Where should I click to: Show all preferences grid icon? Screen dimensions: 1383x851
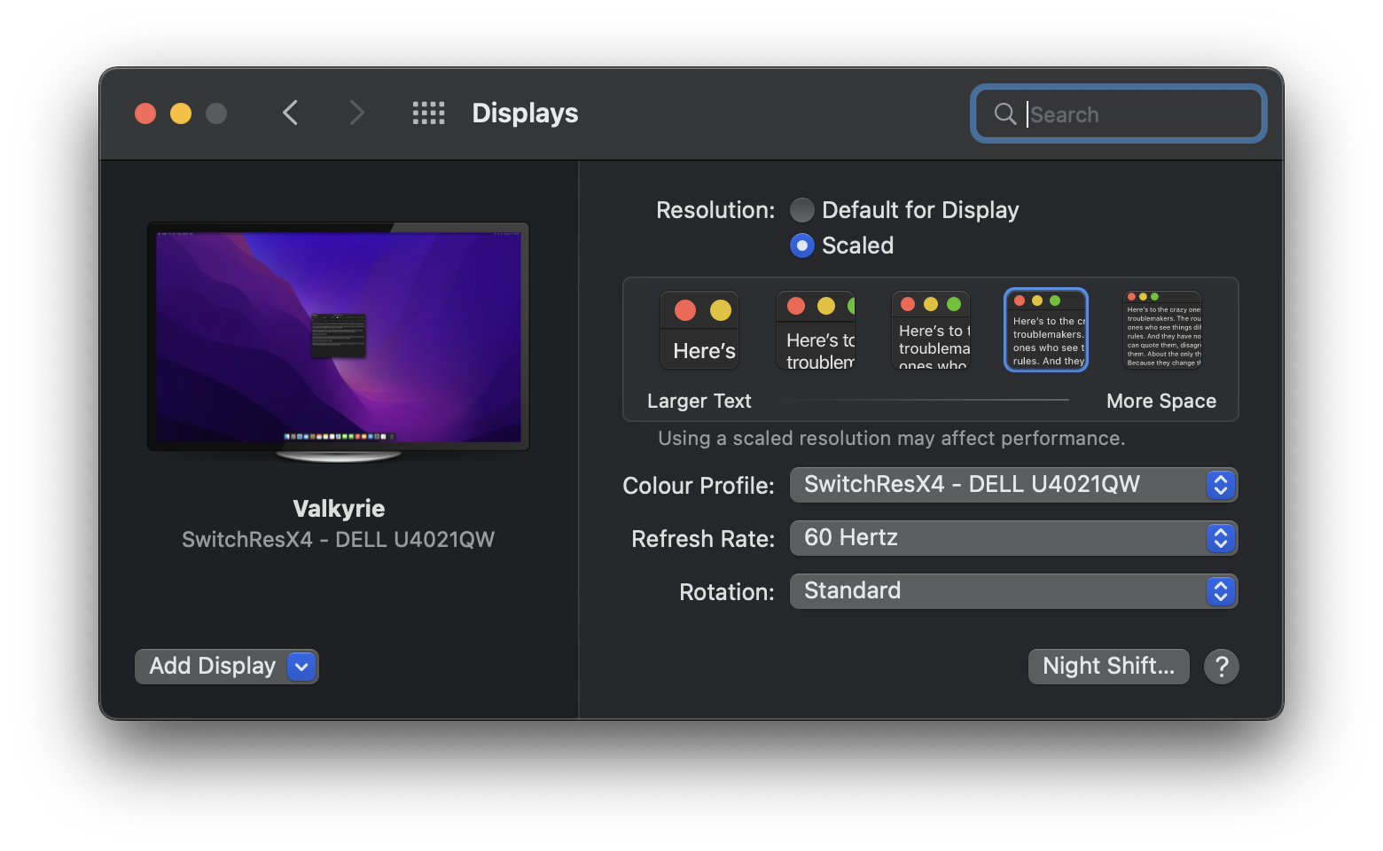(429, 113)
